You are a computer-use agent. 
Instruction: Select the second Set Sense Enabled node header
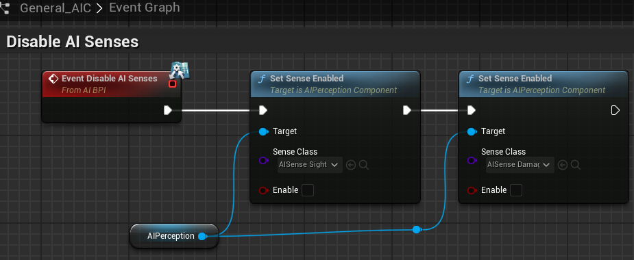click(544, 84)
